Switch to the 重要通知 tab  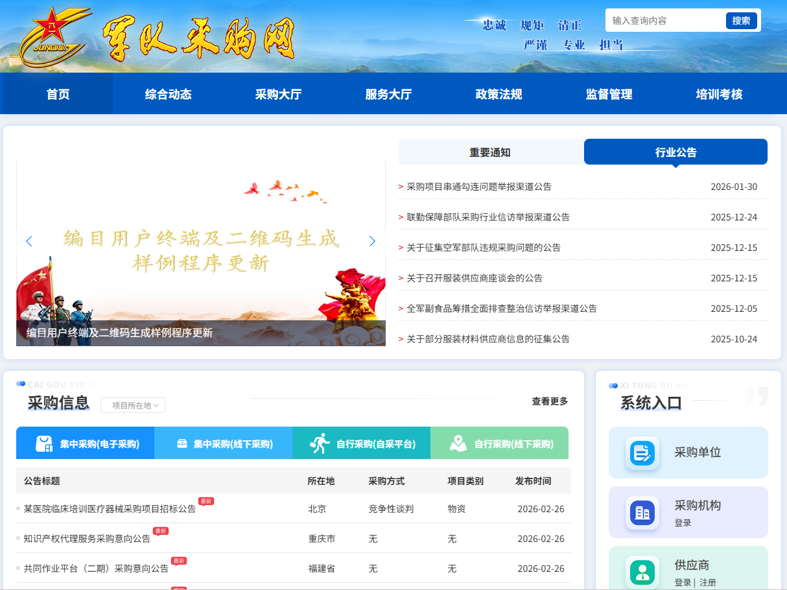[490, 151]
